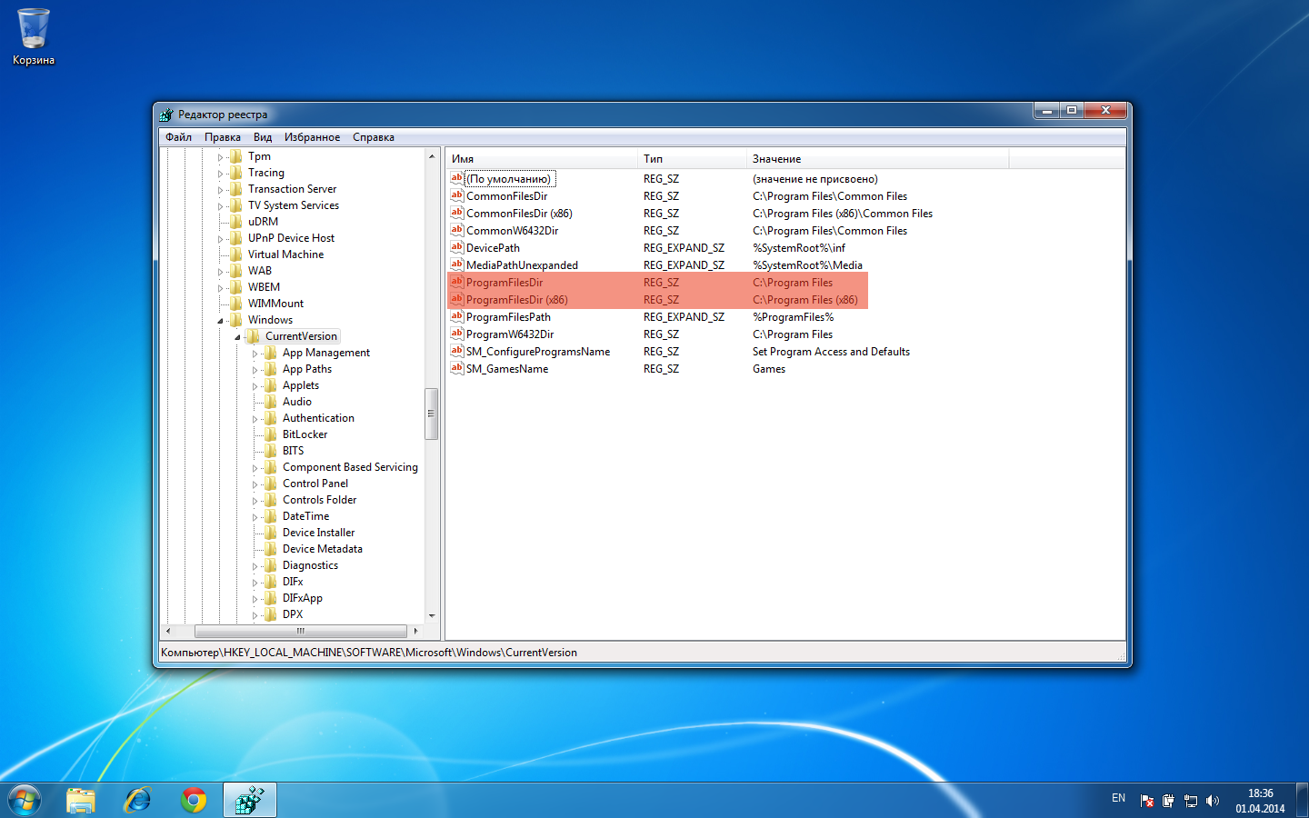Click the Start menu orb
Image resolution: width=1309 pixels, height=818 pixels.
pos(25,800)
